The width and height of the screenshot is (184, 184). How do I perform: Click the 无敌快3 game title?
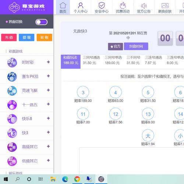pos(80,31)
